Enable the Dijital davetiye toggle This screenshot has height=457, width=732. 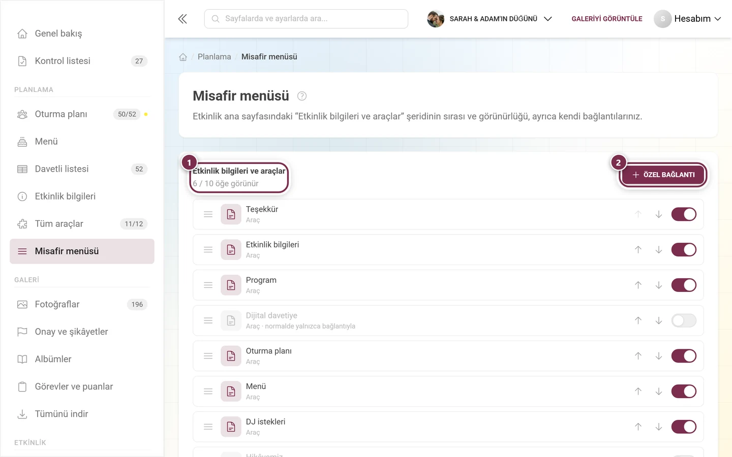684,320
